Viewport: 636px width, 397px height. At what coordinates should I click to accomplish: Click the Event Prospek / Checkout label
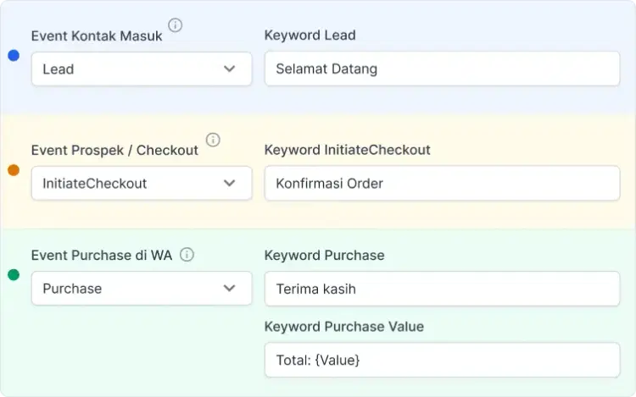click(114, 150)
